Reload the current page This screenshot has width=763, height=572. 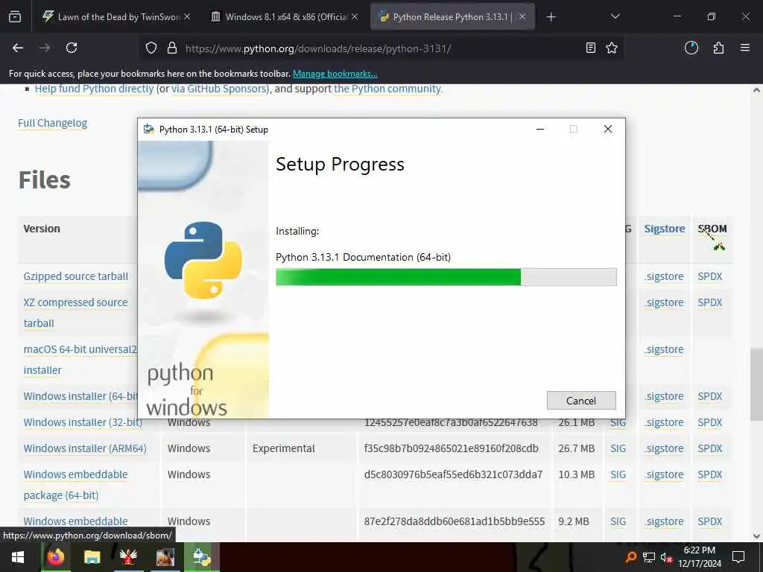[72, 48]
